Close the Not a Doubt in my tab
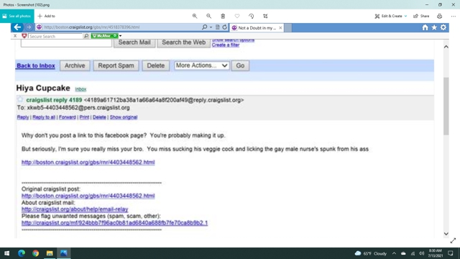Screen dimensions: 460x259 (x=280, y=28)
